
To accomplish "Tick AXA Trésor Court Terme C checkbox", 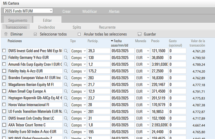I will coord(4,125).
